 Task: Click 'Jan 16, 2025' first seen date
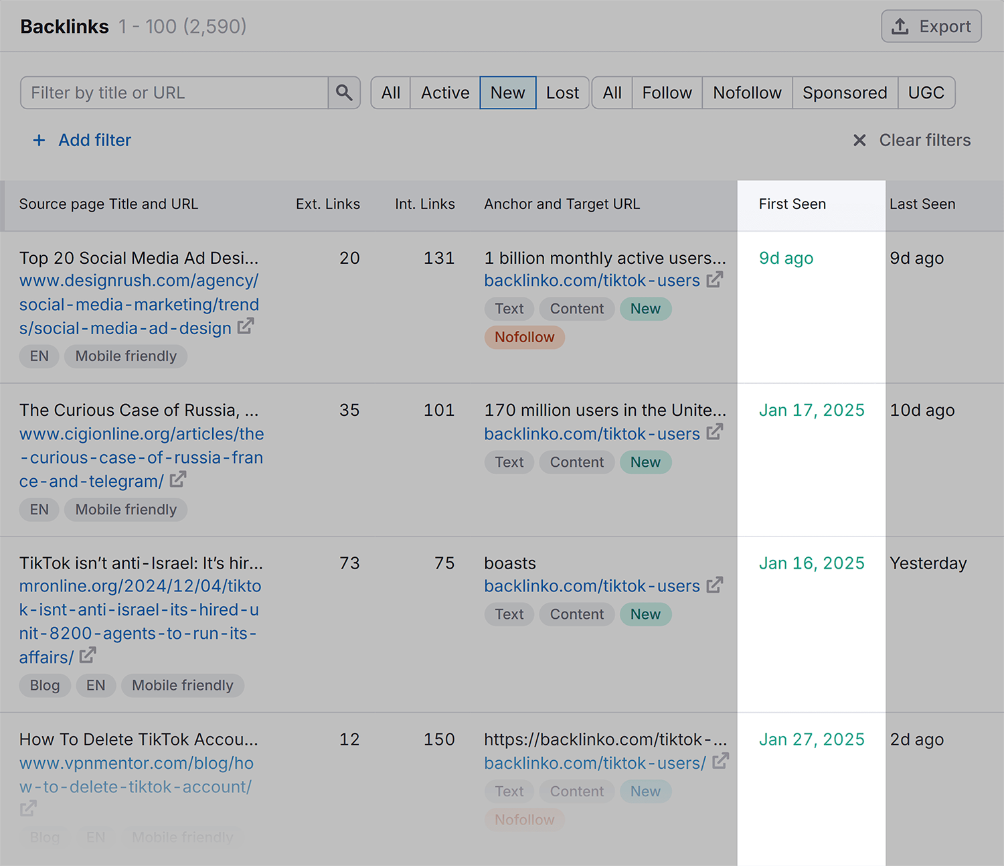tap(812, 563)
